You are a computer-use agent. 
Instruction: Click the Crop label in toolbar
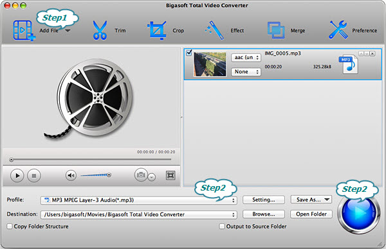178,30
